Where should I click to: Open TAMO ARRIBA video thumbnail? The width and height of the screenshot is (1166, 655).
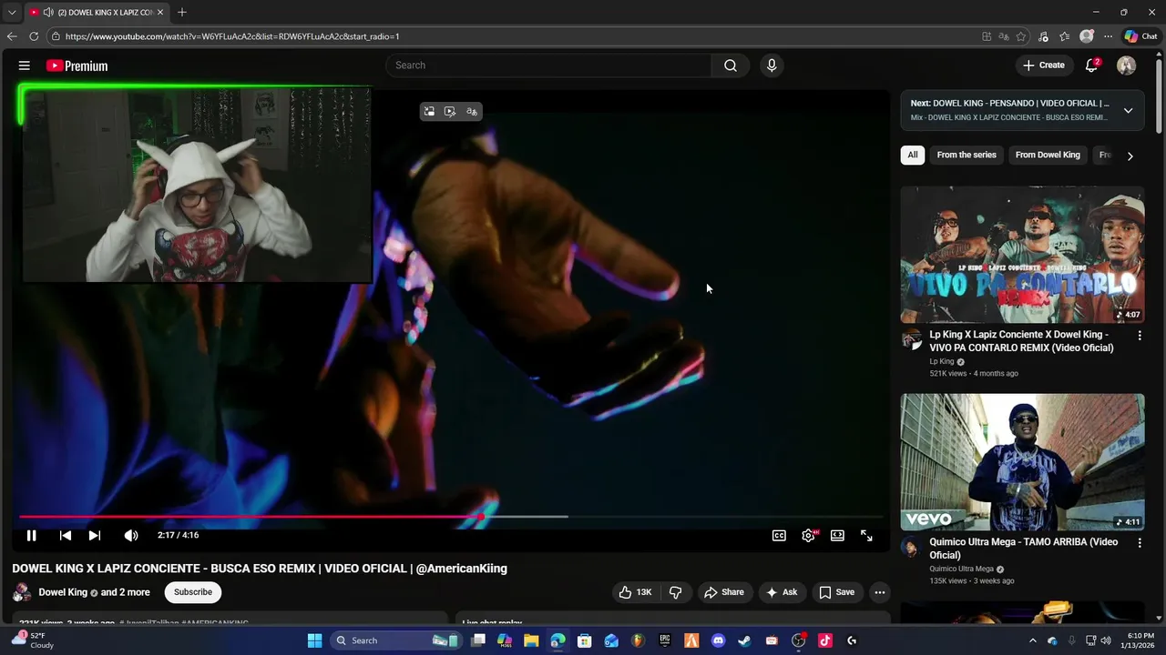1022,462
